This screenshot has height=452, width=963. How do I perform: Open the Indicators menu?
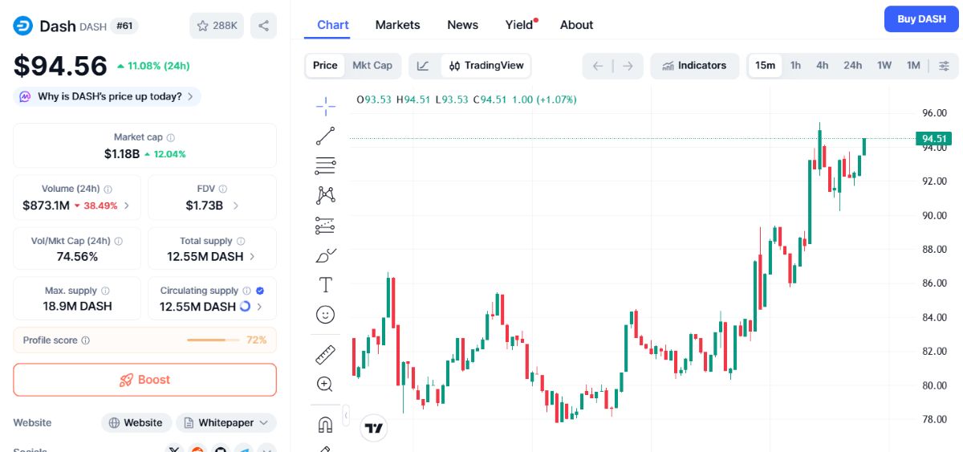694,66
